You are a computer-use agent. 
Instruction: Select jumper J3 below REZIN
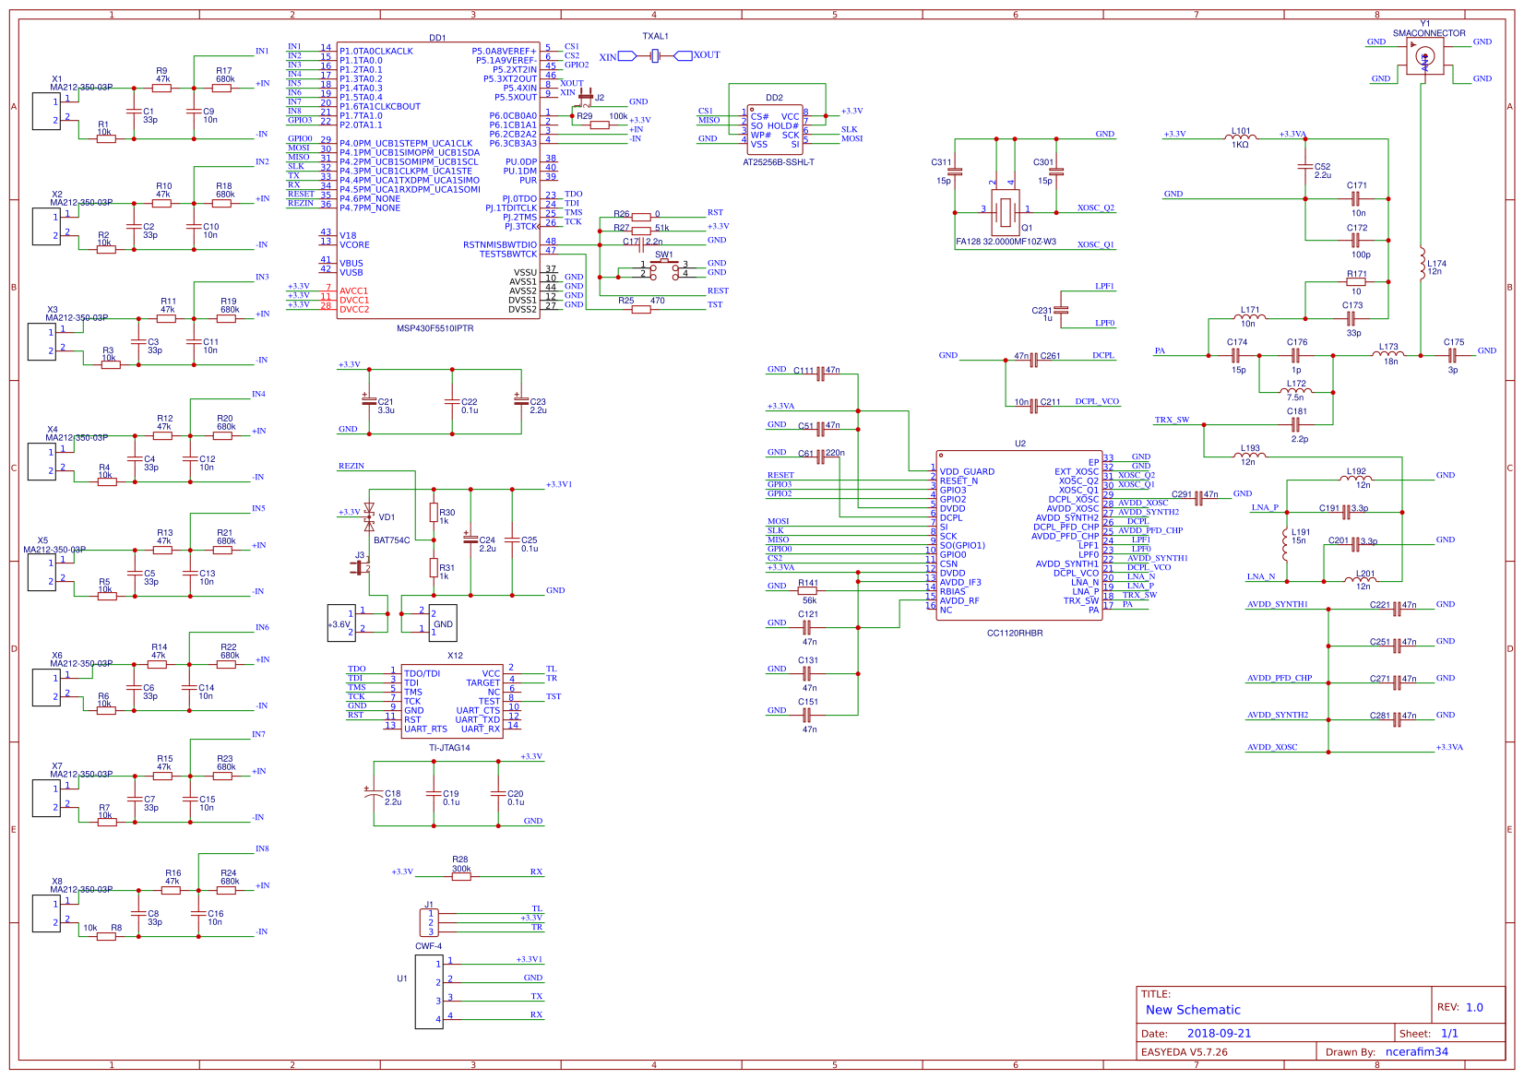coord(358,569)
